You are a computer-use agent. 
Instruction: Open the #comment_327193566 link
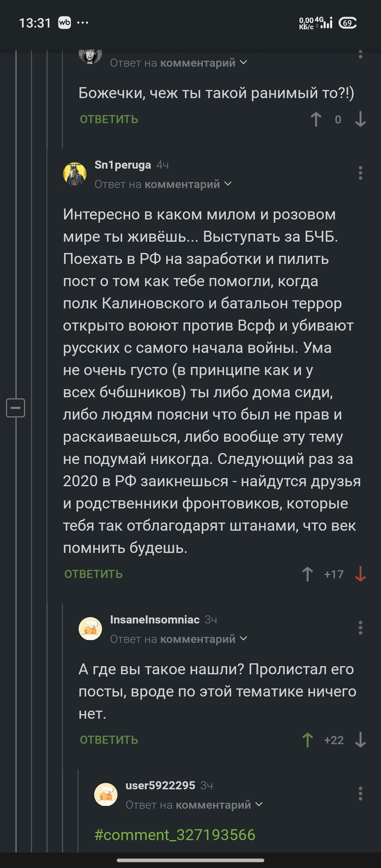pyautogui.click(x=175, y=835)
